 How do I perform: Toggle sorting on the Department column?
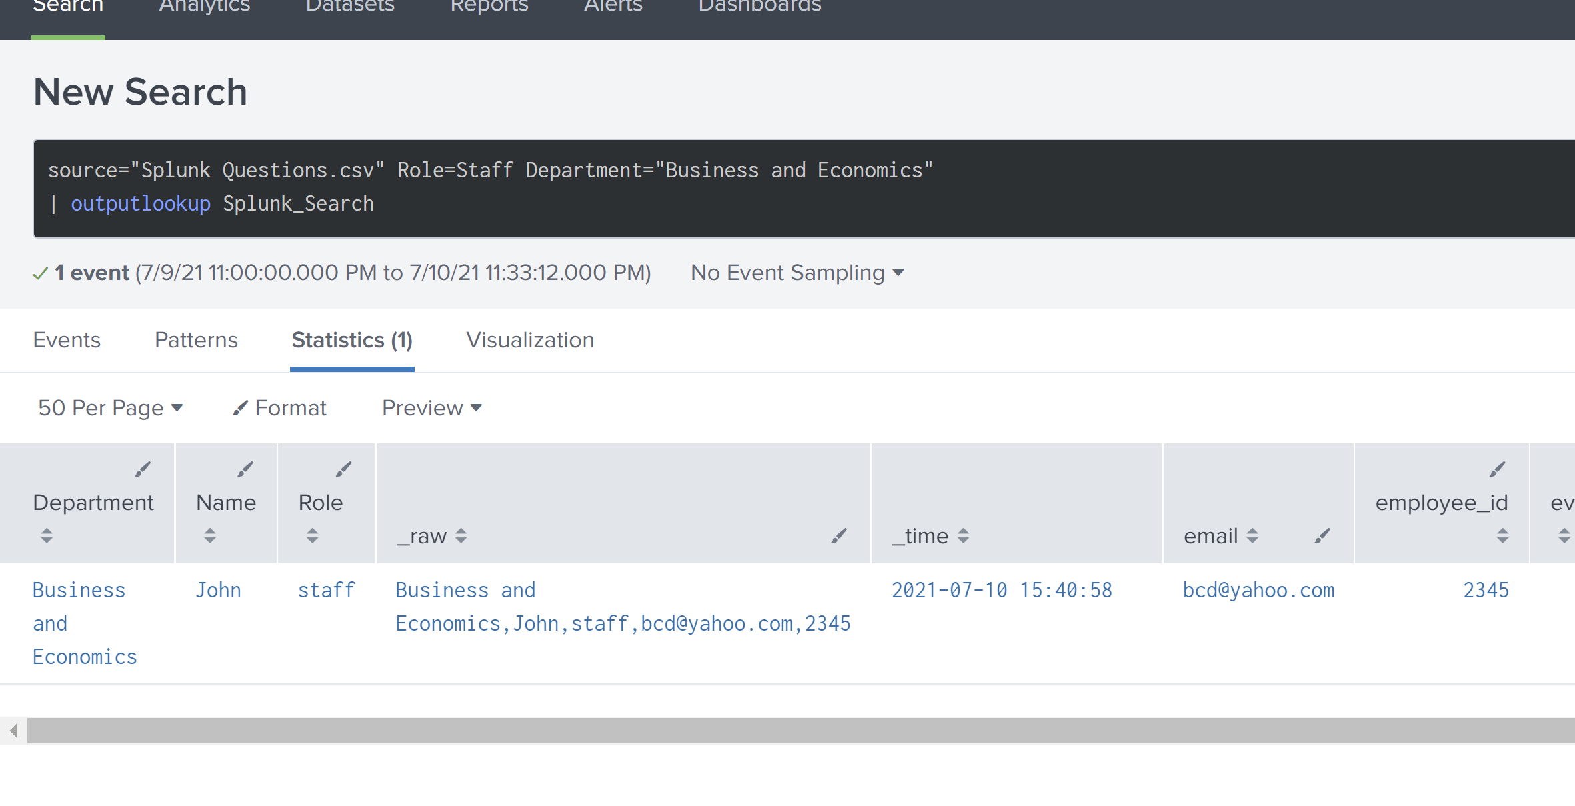47,535
